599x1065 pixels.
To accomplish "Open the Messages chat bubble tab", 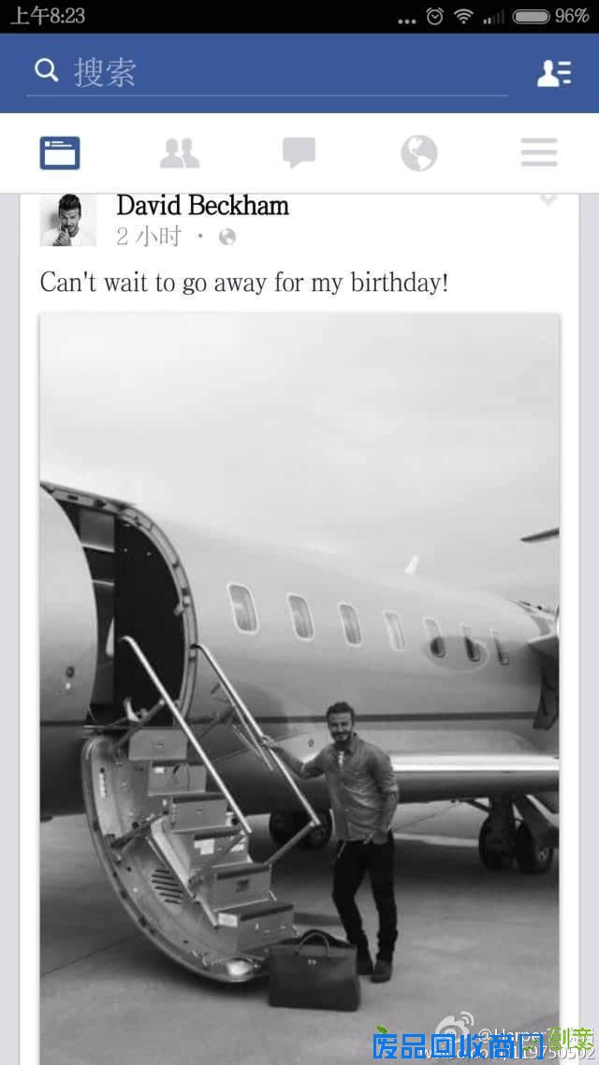I will [299, 153].
